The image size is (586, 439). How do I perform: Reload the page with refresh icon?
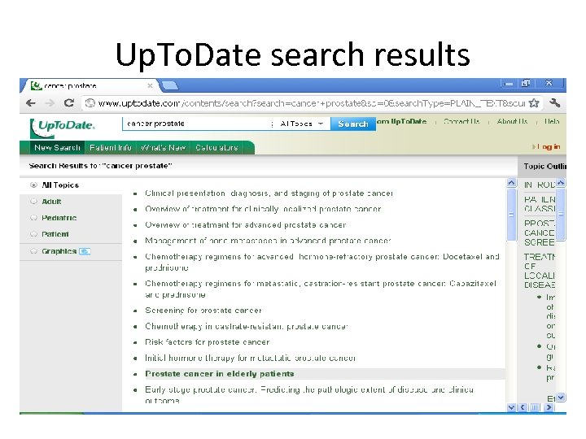click(x=68, y=102)
